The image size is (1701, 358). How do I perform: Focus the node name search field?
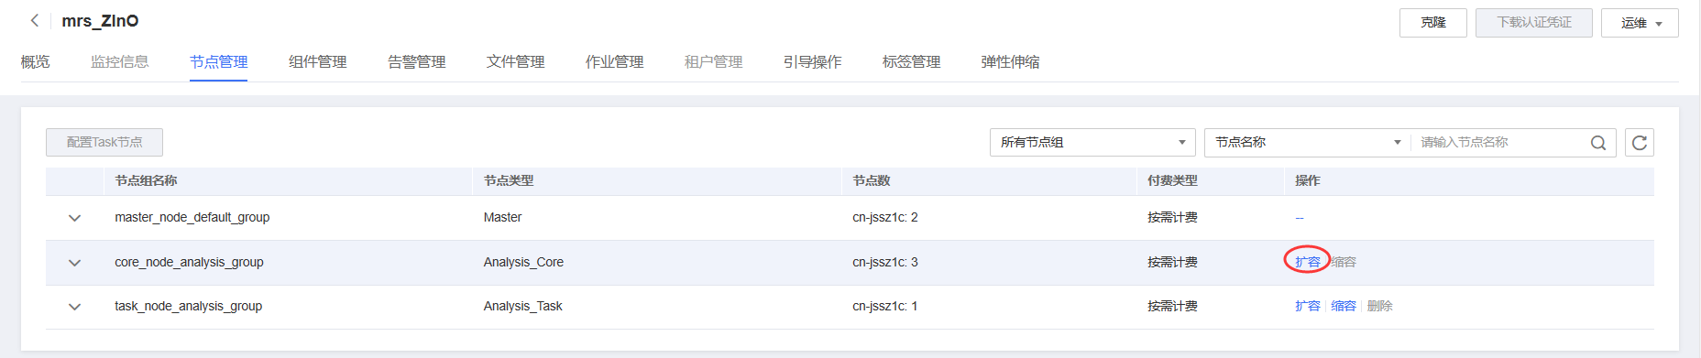tap(1500, 143)
